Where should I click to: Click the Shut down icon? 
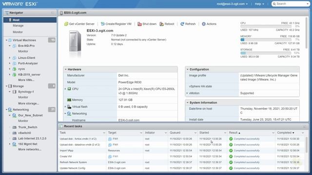(139, 24)
